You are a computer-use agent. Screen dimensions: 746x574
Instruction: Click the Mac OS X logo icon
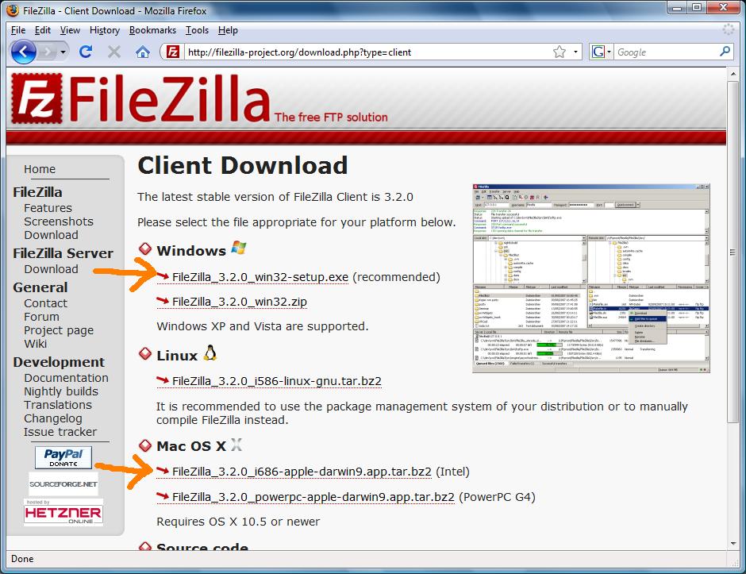tap(236, 445)
